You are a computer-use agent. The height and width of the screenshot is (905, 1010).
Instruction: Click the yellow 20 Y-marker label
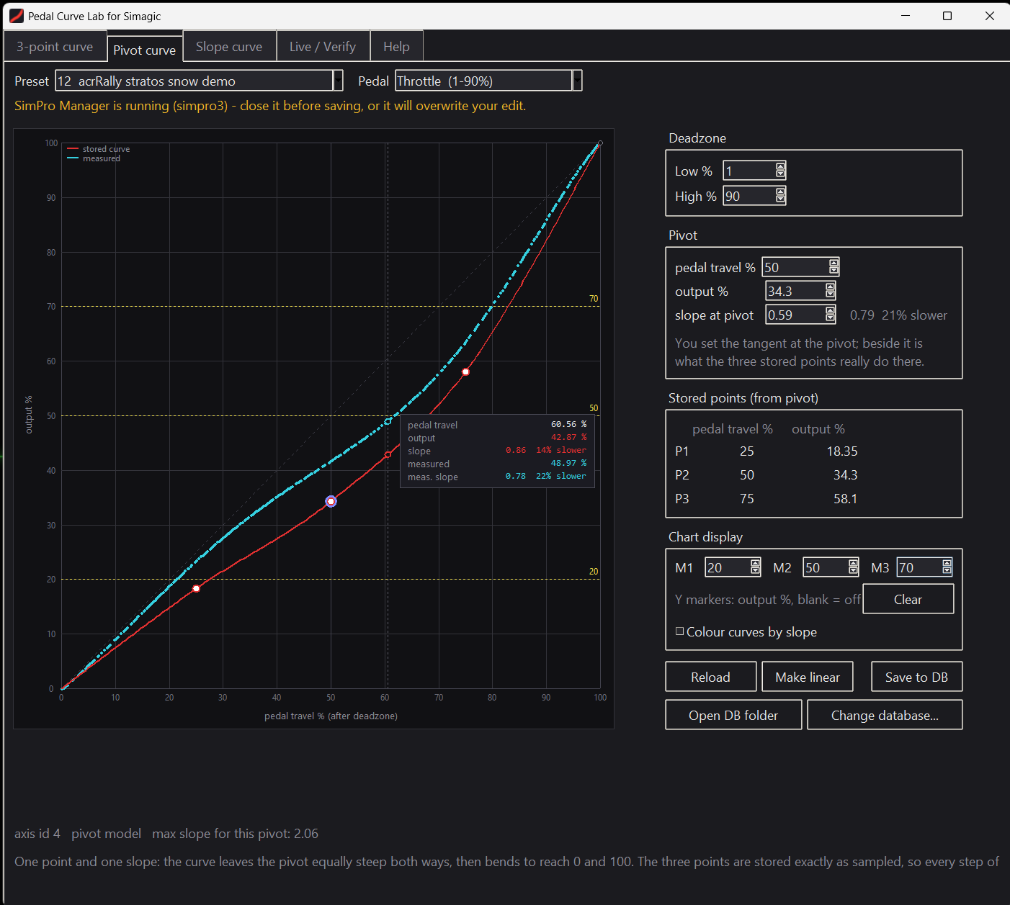click(594, 572)
